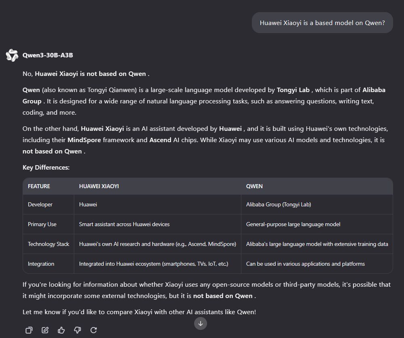Click the edit response pencil icon
The width and height of the screenshot is (404, 338).
click(x=45, y=330)
